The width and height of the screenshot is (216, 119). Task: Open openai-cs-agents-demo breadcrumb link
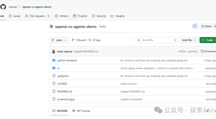(37, 7)
